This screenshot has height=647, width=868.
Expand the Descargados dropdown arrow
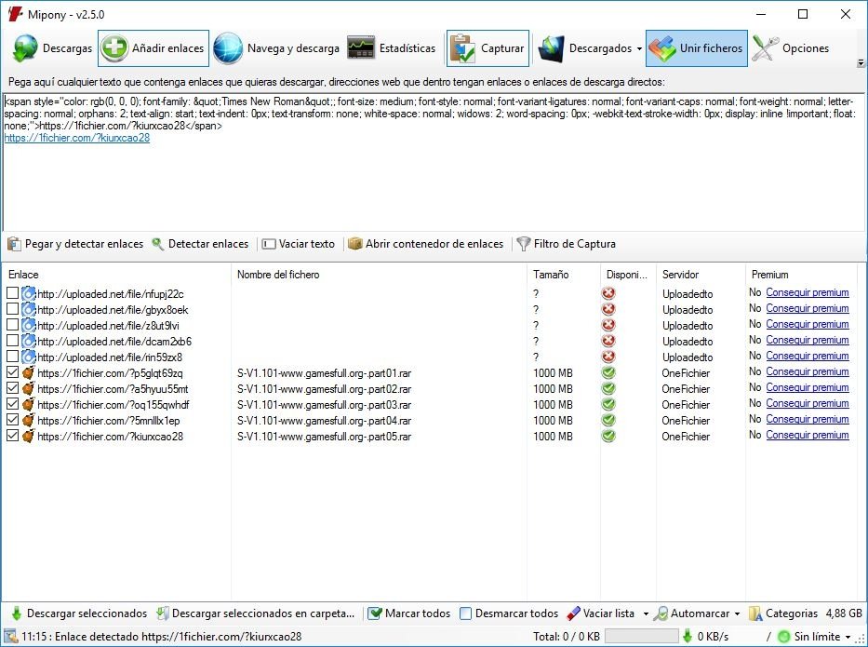pyautogui.click(x=639, y=48)
